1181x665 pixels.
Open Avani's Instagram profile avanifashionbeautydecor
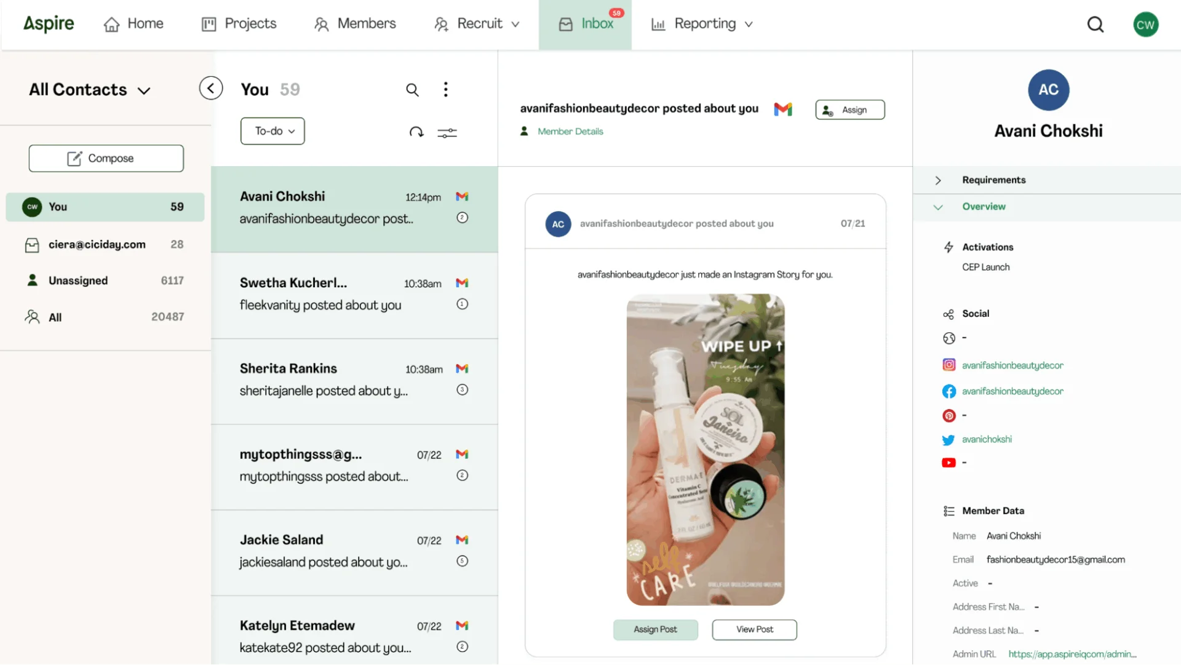[1012, 365]
